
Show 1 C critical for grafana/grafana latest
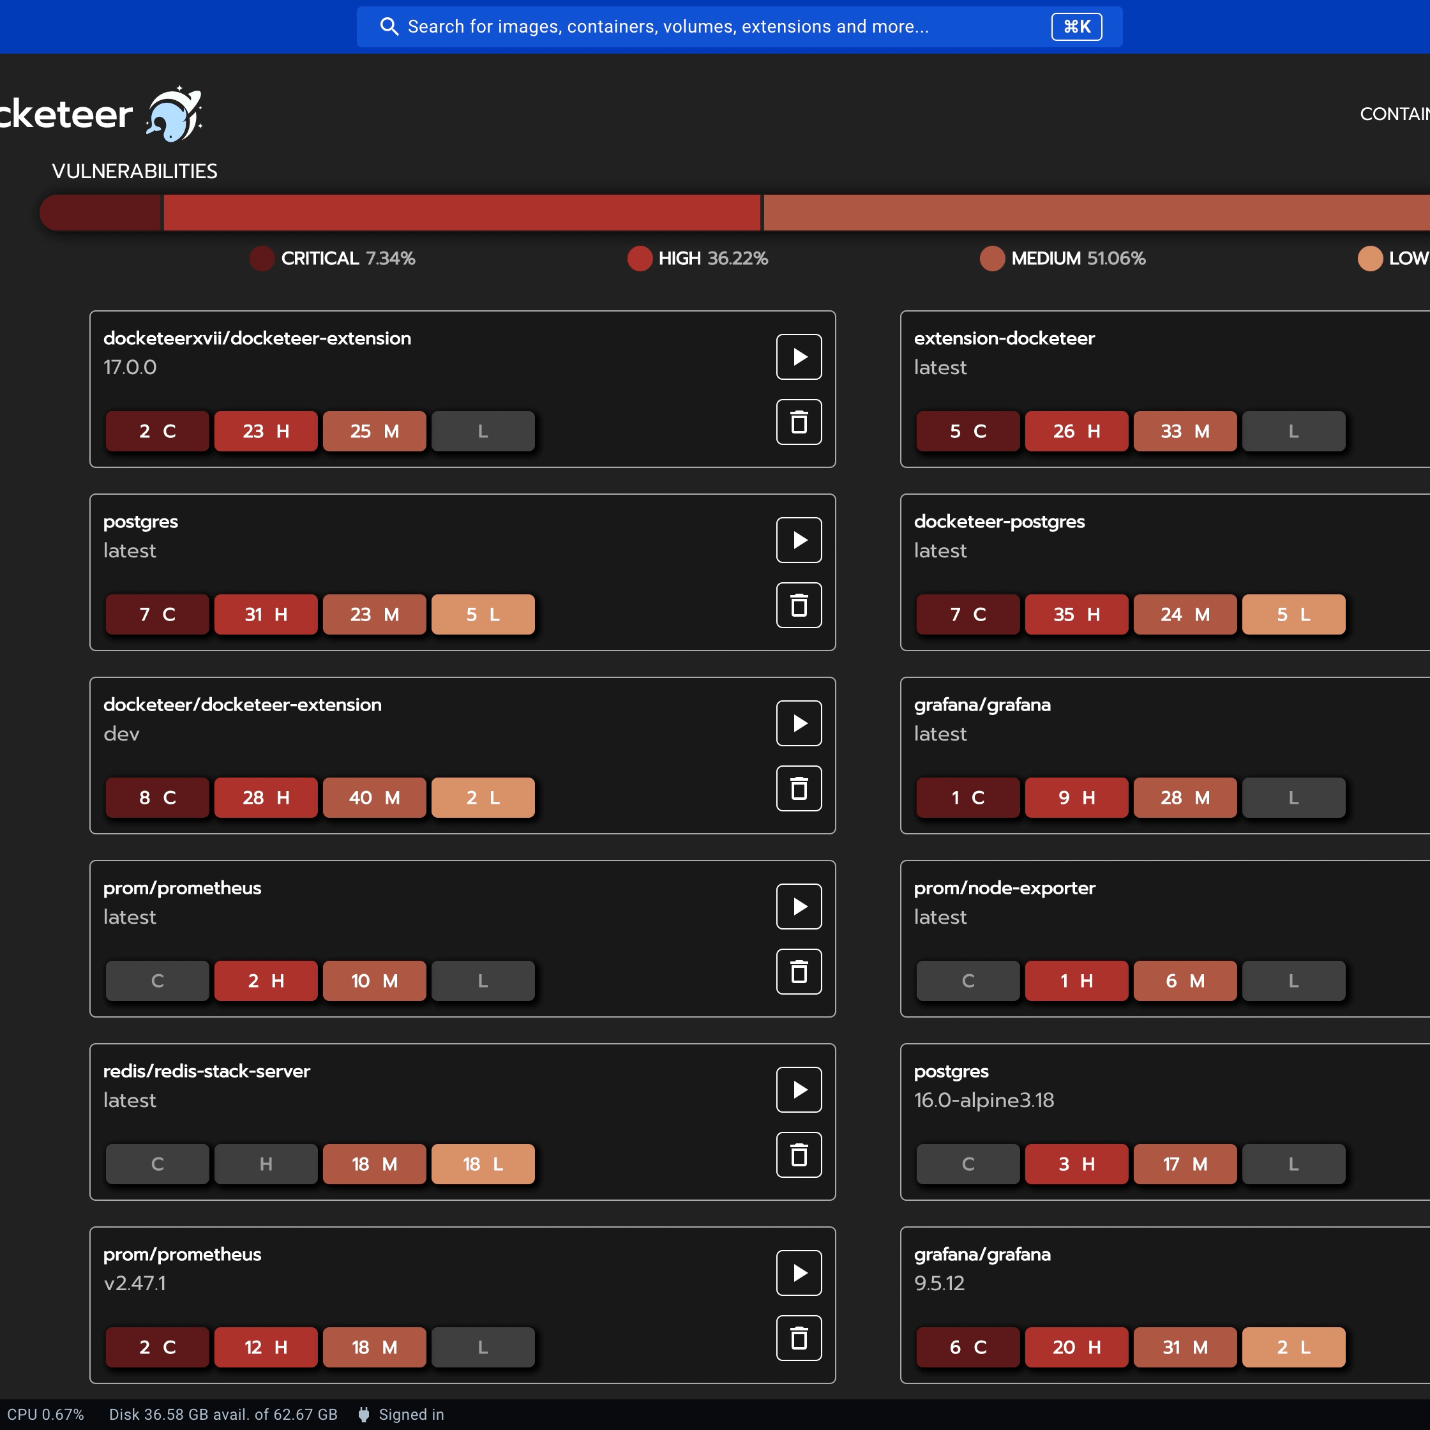[x=968, y=797]
